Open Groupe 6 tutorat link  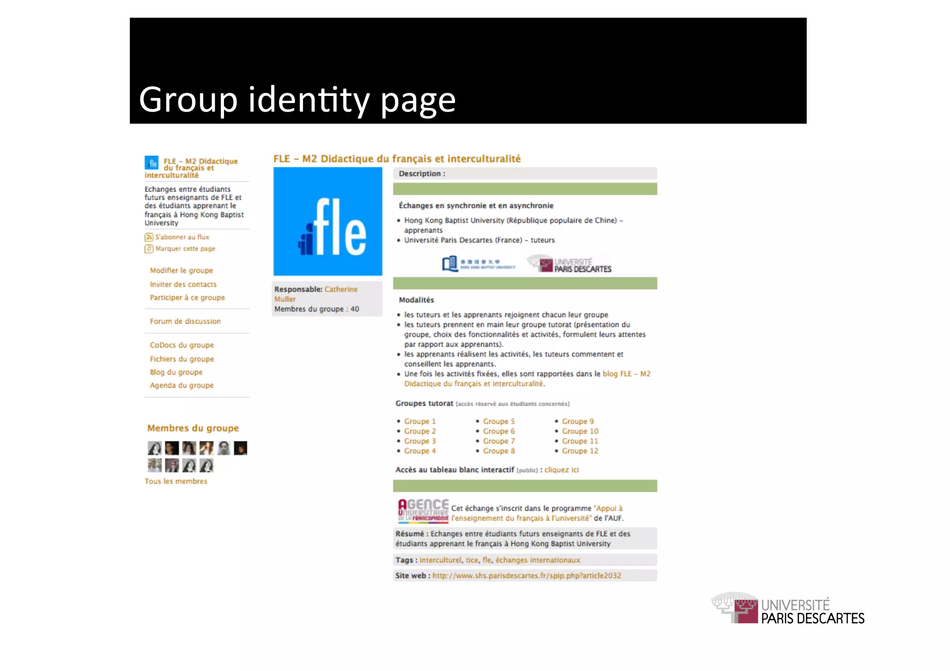[x=499, y=431]
